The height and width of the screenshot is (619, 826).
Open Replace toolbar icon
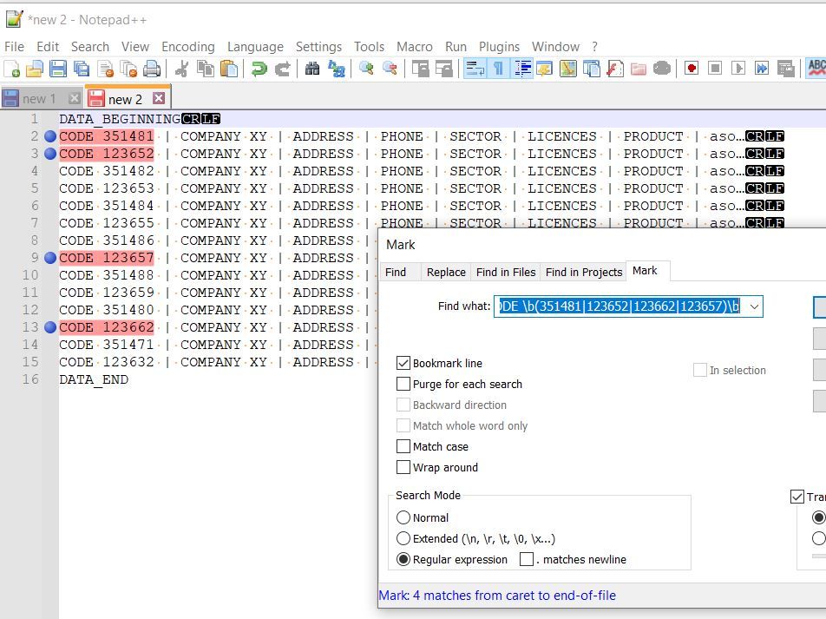[x=336, y=69]
